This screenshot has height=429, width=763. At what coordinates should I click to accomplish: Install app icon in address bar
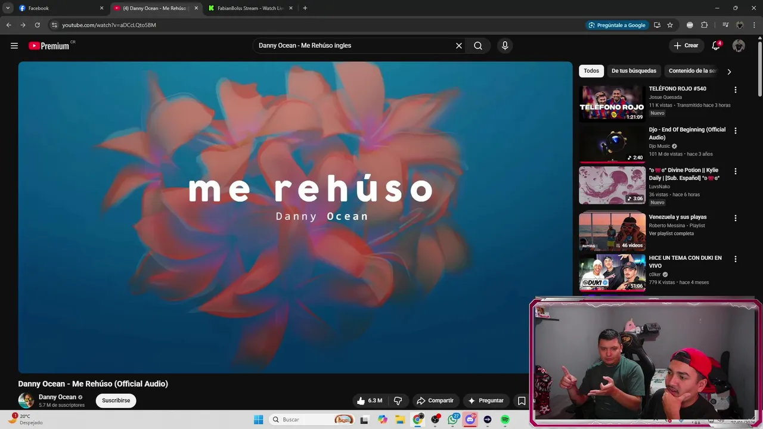(x=657, y=25)
